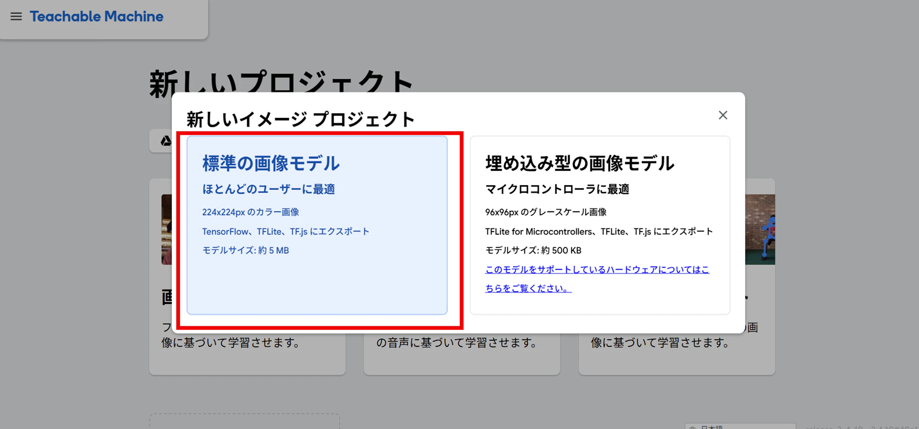Viewport: 919px width, 429px height.
Task: Click the image project thumbnail behind the dialog
Action: 167,229
